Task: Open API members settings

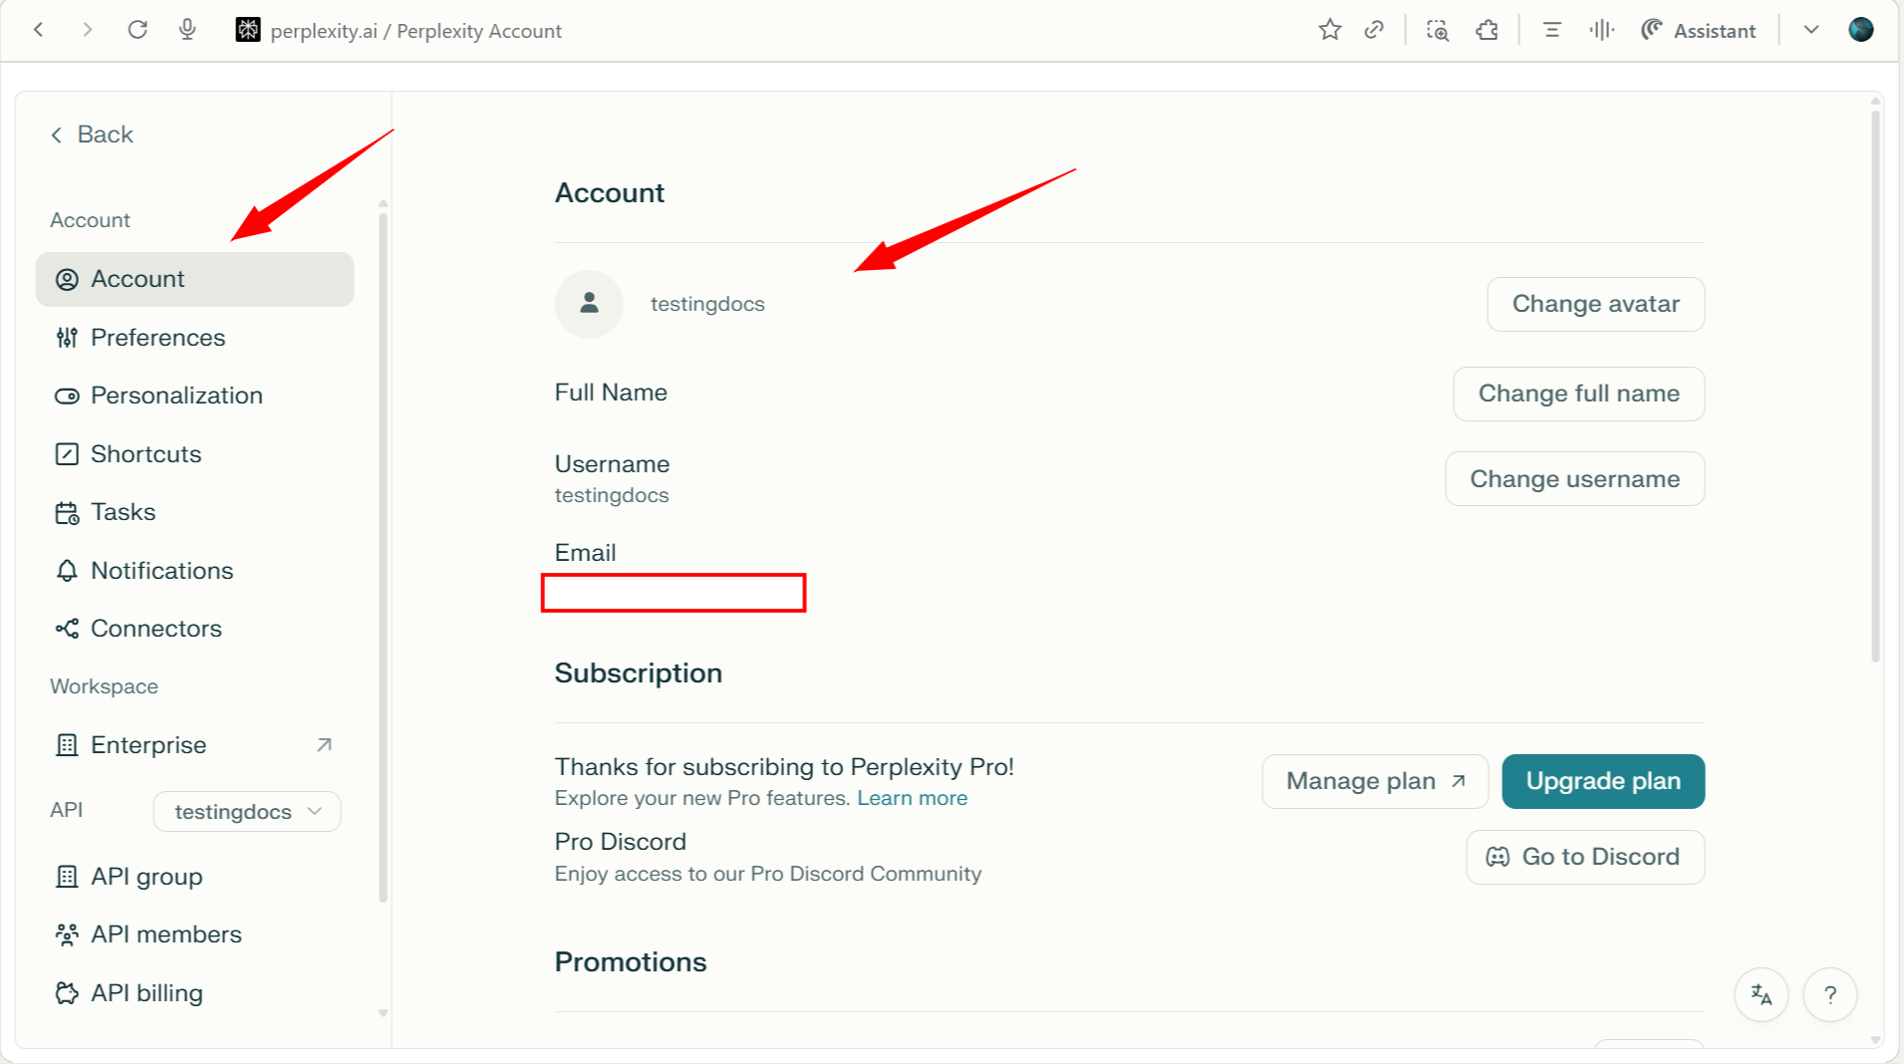Action: (194, 934)
